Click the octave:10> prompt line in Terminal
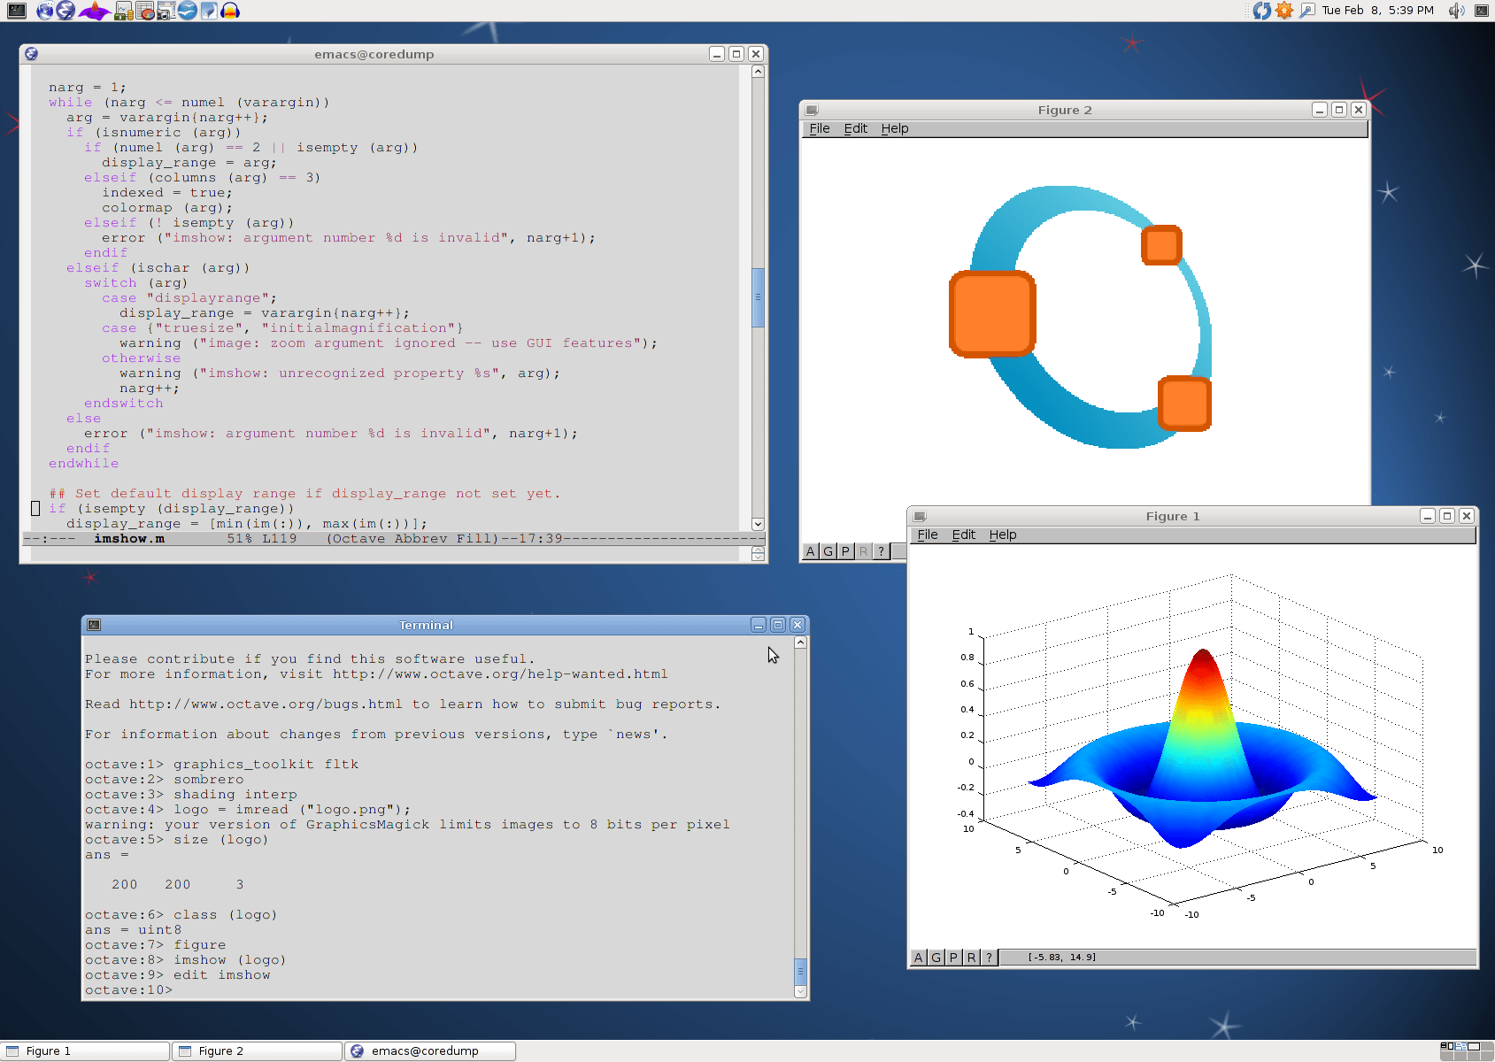The image size is (1495, 1062). pos(129,990)
